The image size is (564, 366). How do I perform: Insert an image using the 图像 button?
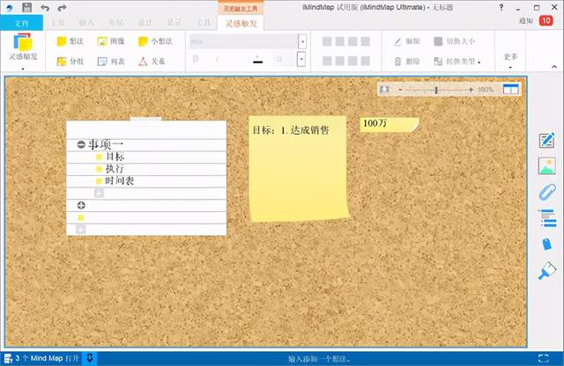(110, 41)
